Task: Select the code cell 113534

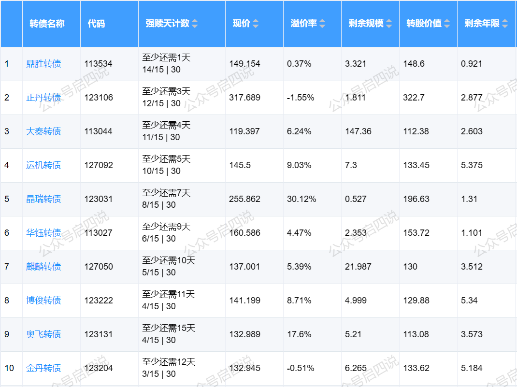Action: (99, 64)
